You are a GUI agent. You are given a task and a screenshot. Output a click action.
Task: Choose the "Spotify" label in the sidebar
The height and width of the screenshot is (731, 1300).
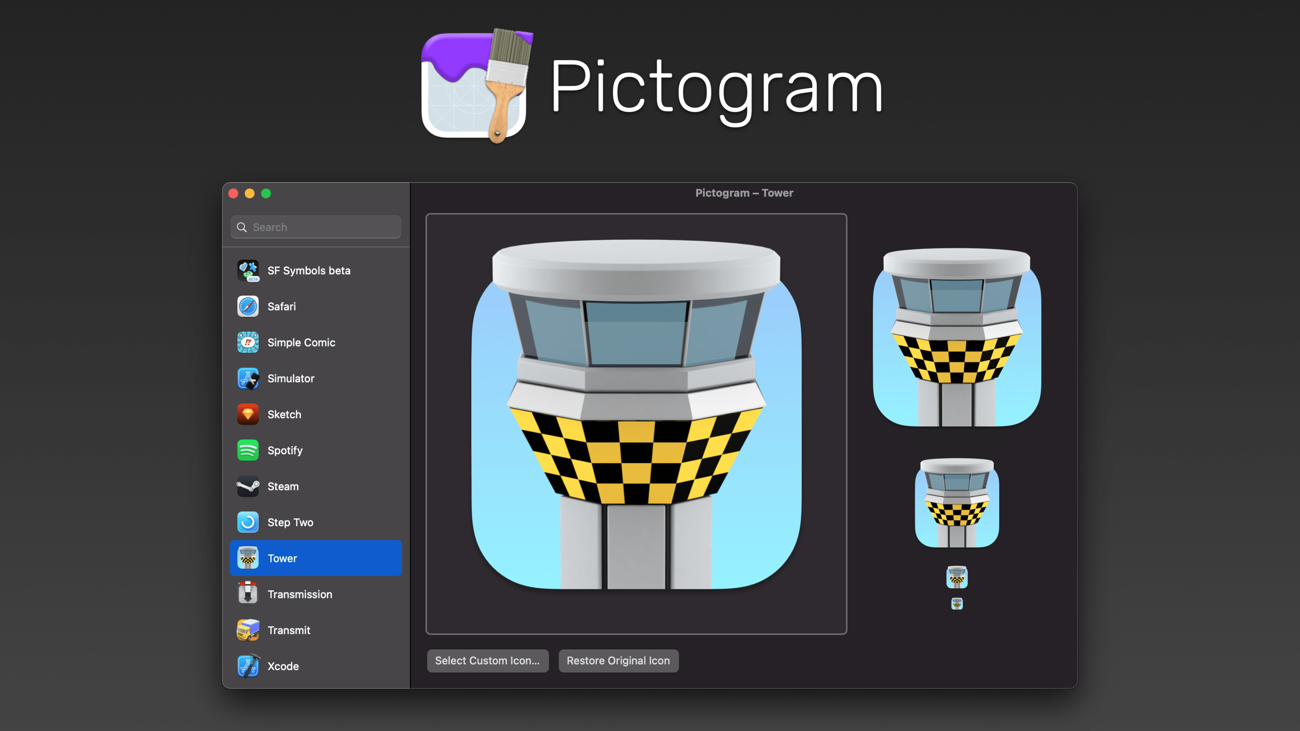pos(285,450)
